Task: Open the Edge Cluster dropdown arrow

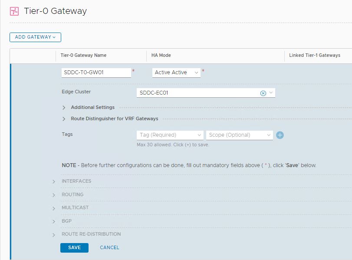Action: (x=271, y=93)
